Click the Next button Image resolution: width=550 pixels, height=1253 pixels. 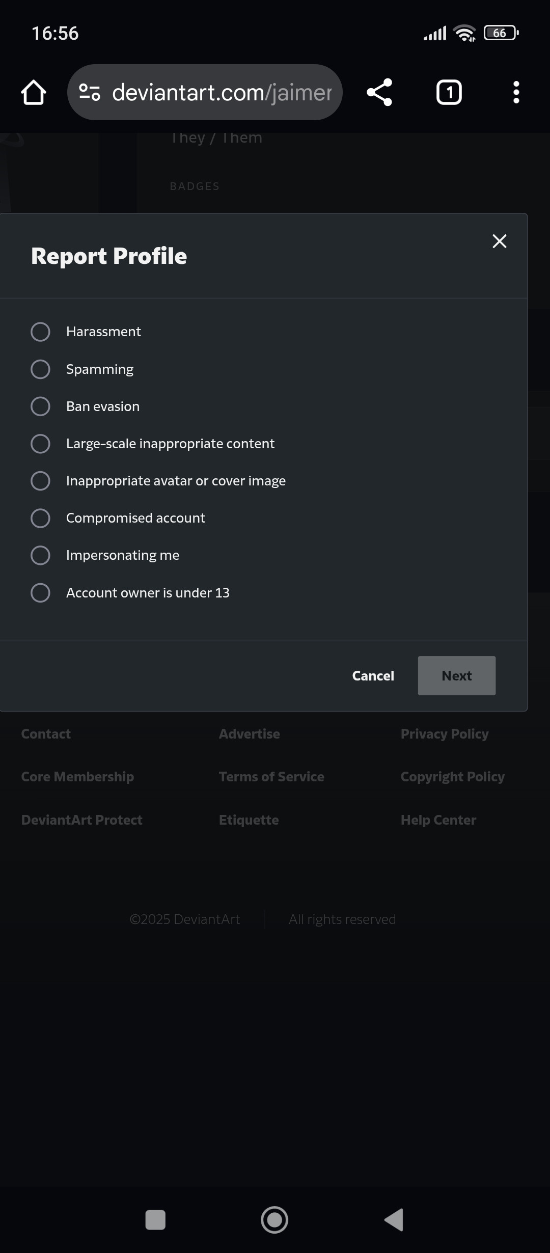tap(457, 675)
